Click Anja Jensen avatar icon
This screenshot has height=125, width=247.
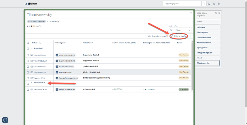[x=57, y=72]
